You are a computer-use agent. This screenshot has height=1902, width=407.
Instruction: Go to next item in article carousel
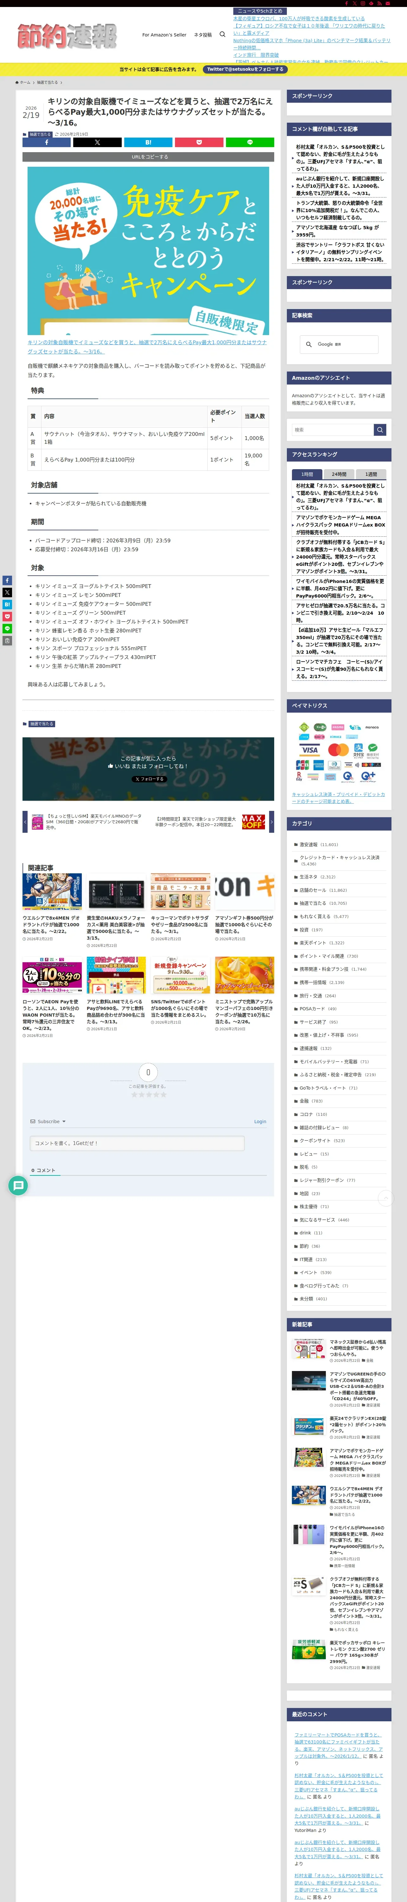pyautogui.click(x=271, y=821)
